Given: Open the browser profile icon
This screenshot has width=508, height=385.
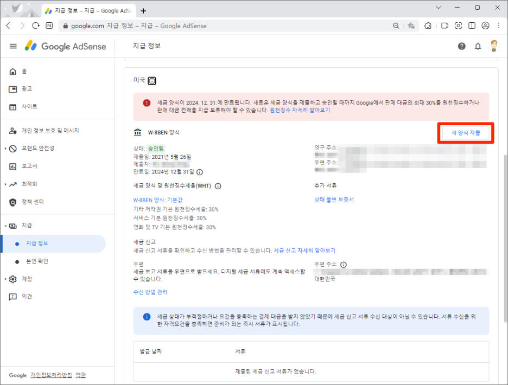Looking at the screenshot, I should [x=485, y=25].
